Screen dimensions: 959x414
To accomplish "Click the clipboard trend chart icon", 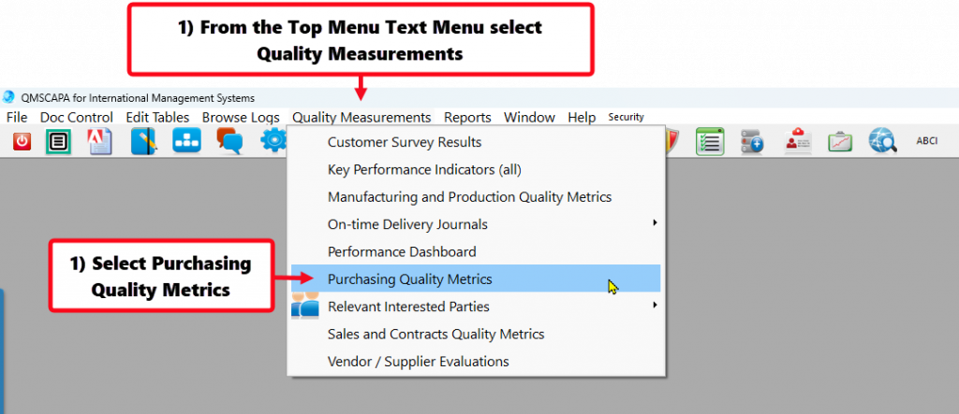I will tap(840, 141).
